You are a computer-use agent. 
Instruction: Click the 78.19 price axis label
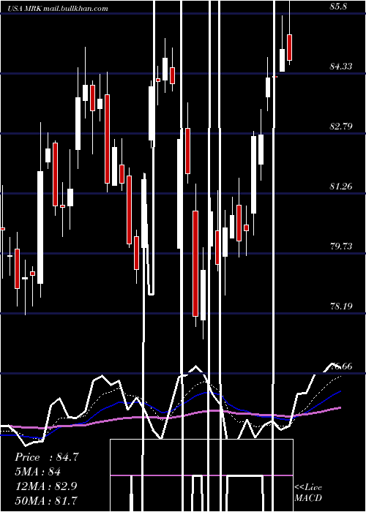(x=341, y=306)
